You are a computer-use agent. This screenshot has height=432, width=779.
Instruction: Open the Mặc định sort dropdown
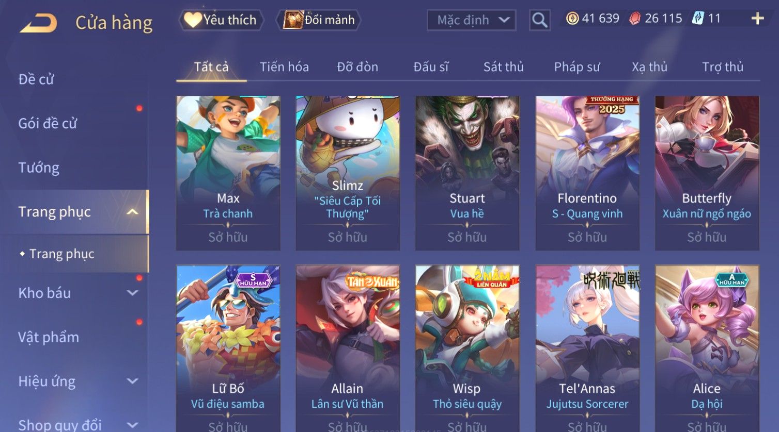[471, 20]
